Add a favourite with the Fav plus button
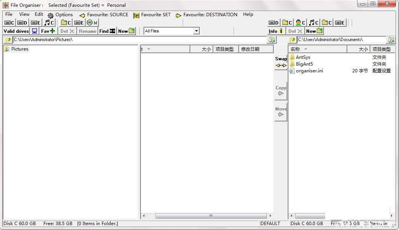Viewport: 399px width, 230px height. click(48, 31)
